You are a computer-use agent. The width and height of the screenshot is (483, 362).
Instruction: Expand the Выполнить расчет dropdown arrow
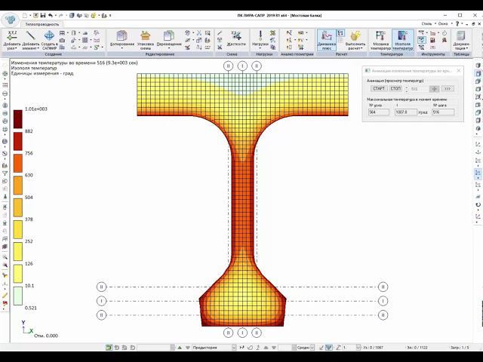[361, 48]
